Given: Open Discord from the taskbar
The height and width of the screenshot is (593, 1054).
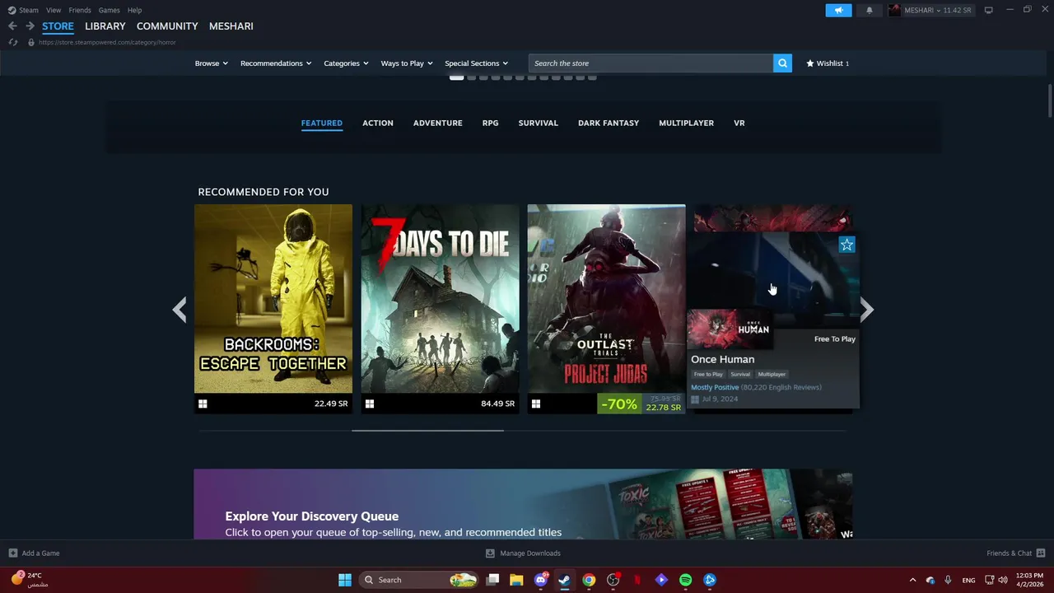Looking at the screenshot, I should click(x=541, y=580).
